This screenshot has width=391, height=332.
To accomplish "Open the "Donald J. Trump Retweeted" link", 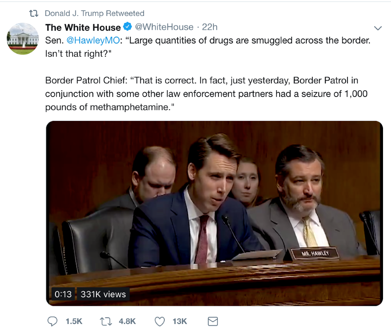I will click(x=95, y=14).
